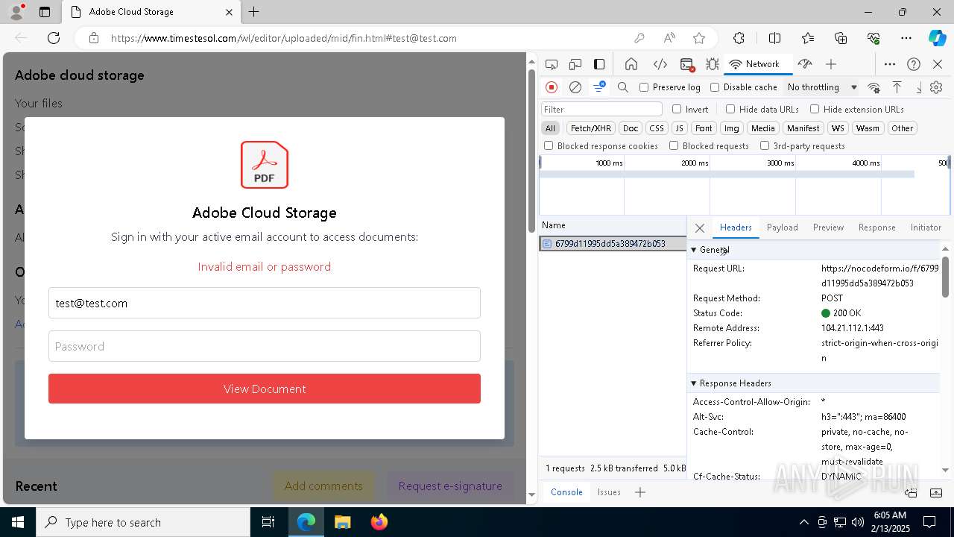Open the Console panel icon with errors
The width and height of the screenshot is (954, 537).
point(687,64)
